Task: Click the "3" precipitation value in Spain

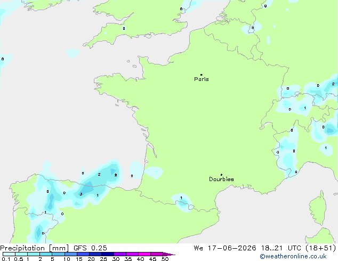Action: tap(81, 194)
